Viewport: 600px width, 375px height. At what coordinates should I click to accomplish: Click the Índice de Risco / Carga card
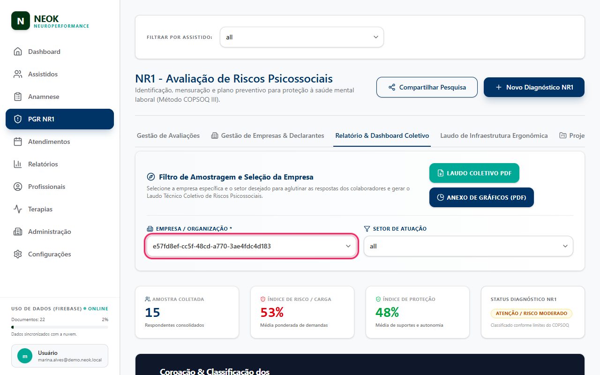pyautogui.click(x=302, y=312)
